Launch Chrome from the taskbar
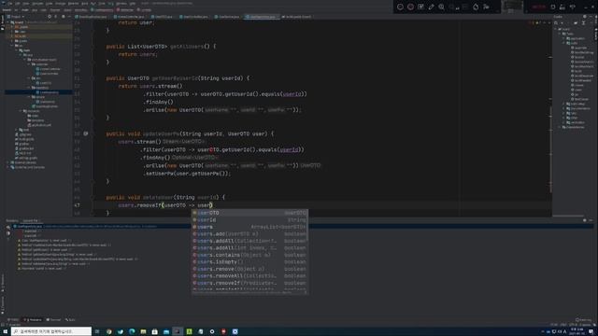Image resolution: width=598 pixels, height=336 pixels. tap(108, 331)
